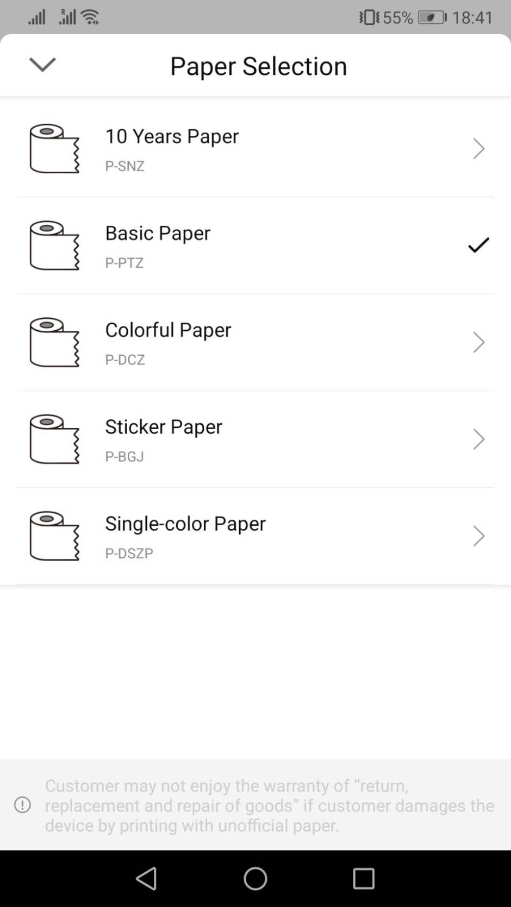Expand Single-color Paper using its right arrow
The width and height of the screenshot is (511, 907).
click(x=478, y=536)
